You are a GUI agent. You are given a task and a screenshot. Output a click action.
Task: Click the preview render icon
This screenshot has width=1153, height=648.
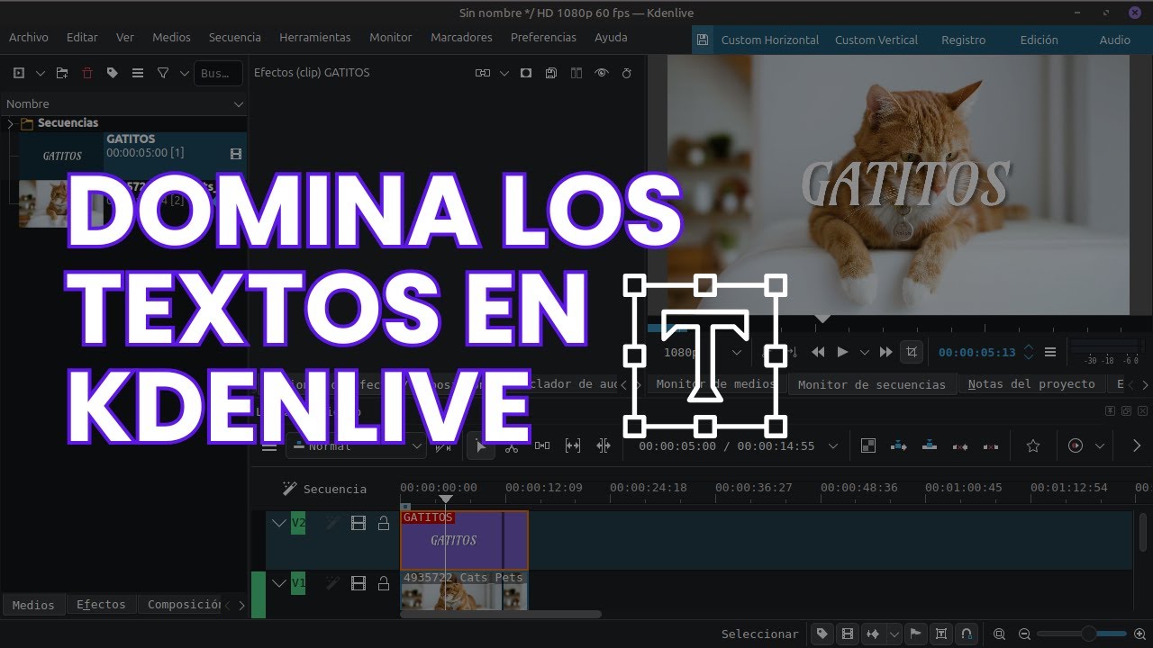pyautogui.click(x=1075, y=445)
